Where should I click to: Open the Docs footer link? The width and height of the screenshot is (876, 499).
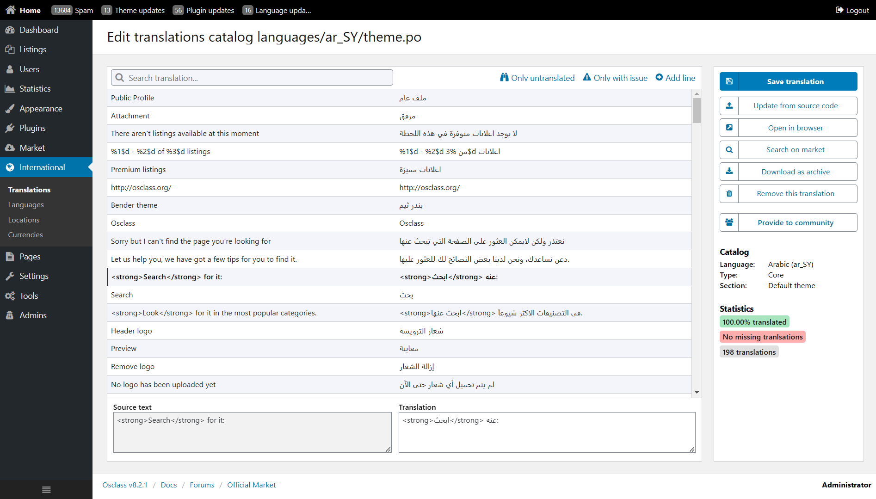[x=169, y=485]
